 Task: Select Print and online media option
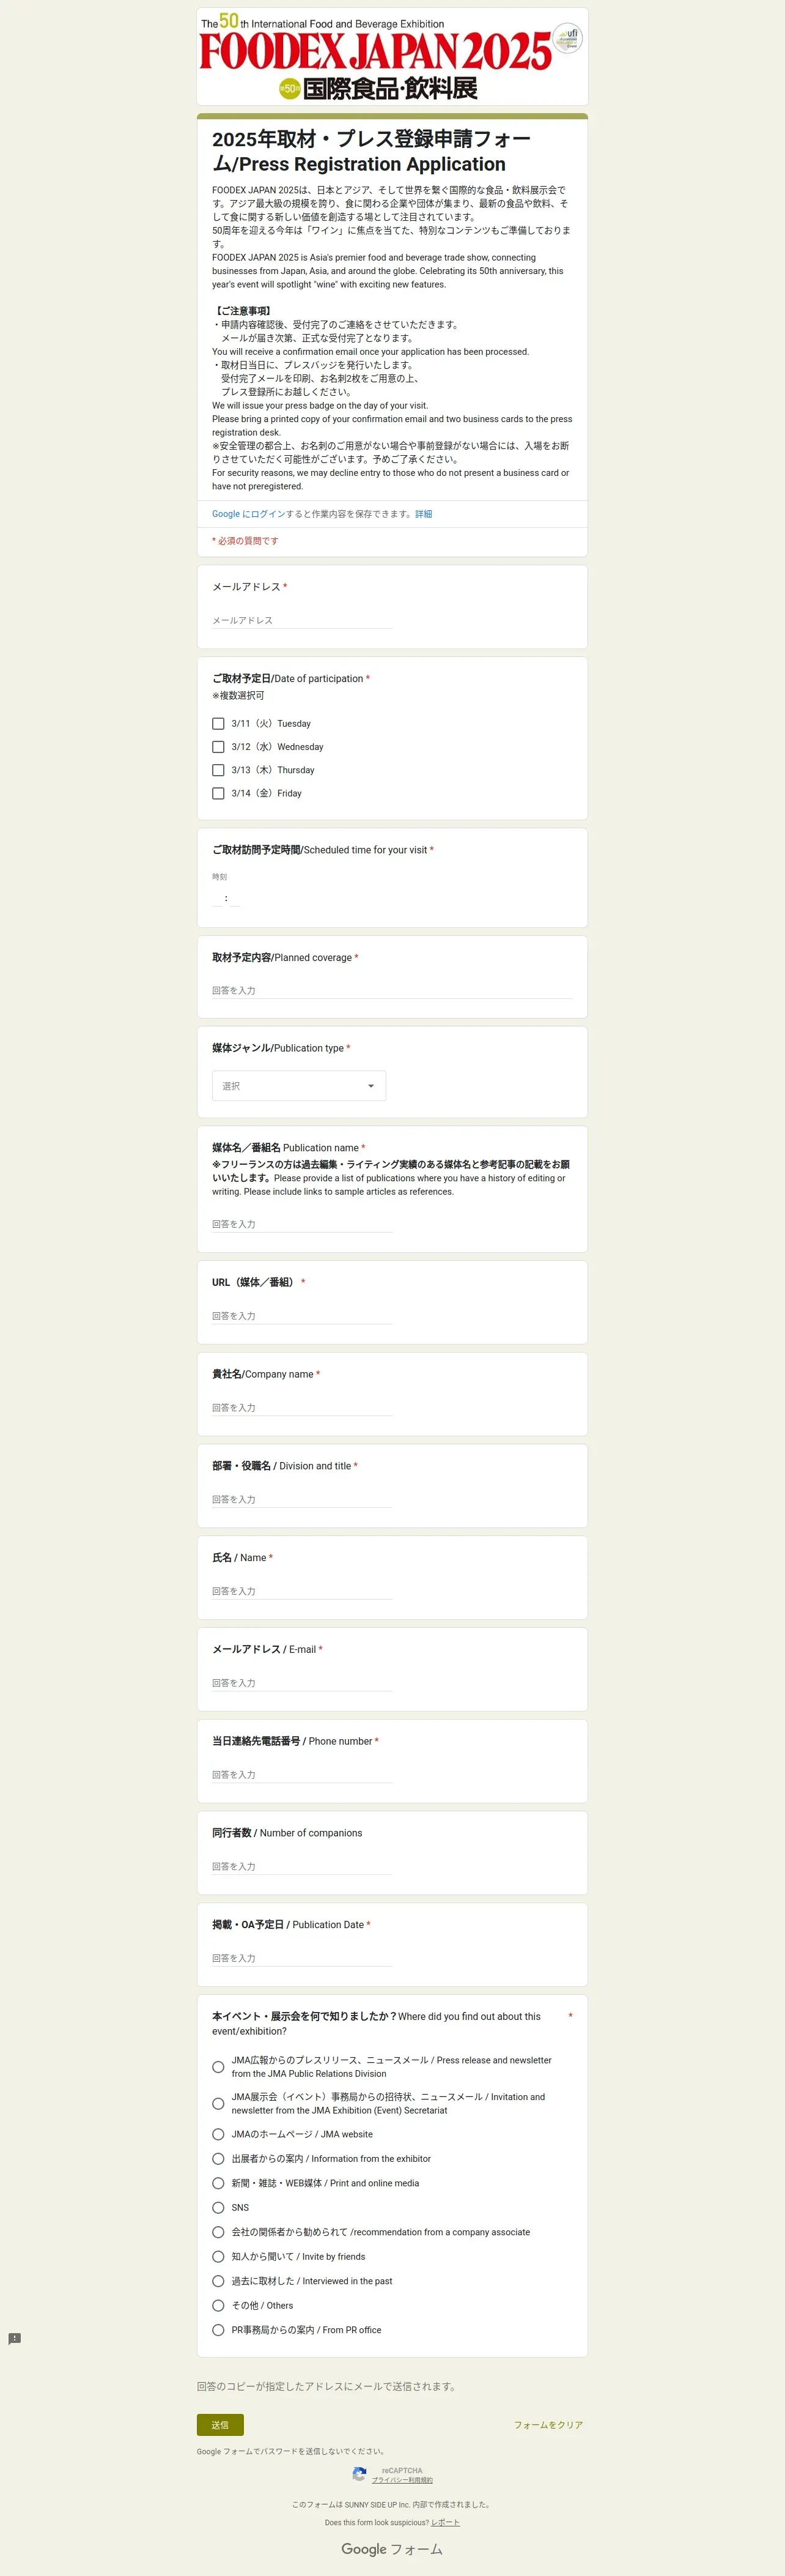tap(218, 2183)
